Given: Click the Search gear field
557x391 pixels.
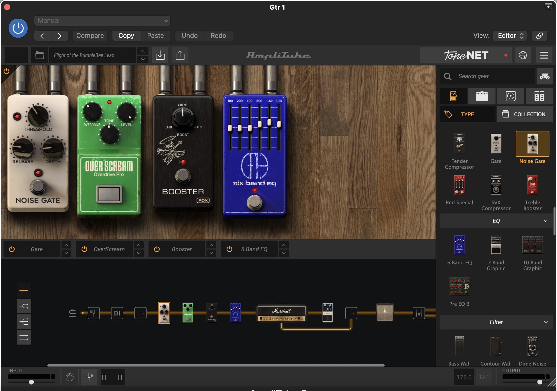Looking at the screenshot, I should [x=487, y=76].
